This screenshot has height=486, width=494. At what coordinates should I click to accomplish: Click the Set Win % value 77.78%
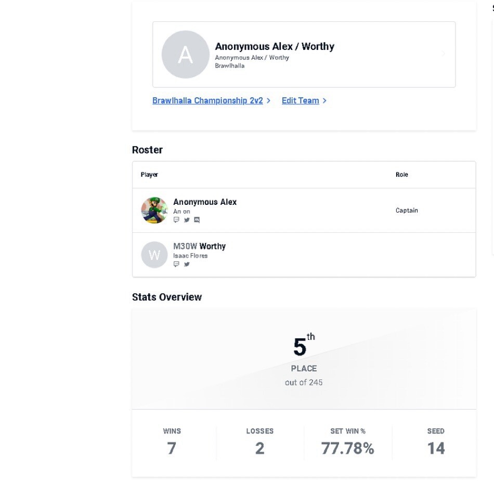(x=348, y=448)
